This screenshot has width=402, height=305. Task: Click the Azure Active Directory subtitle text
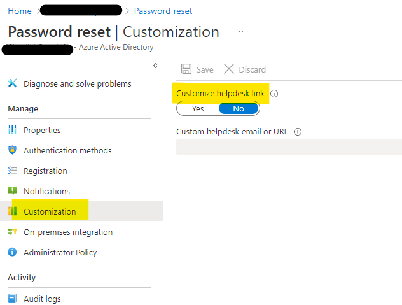(x=116, y=47)
